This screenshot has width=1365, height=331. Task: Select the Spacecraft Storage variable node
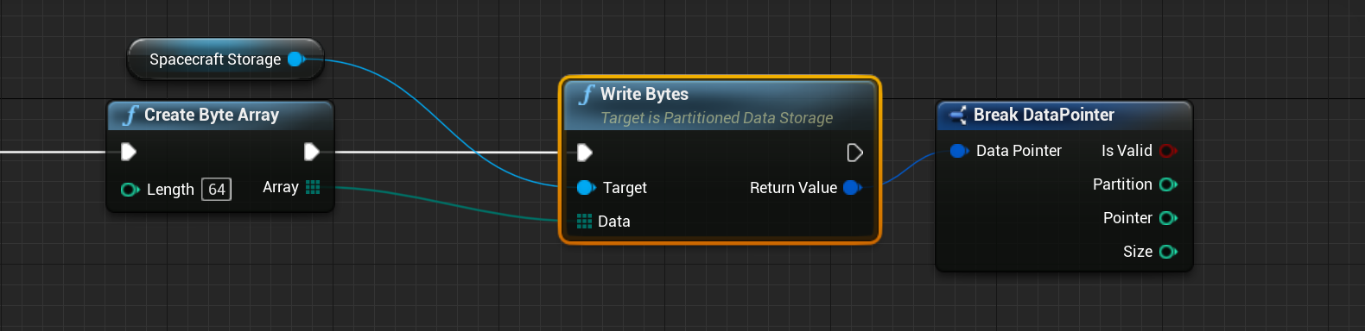[225, 59]
